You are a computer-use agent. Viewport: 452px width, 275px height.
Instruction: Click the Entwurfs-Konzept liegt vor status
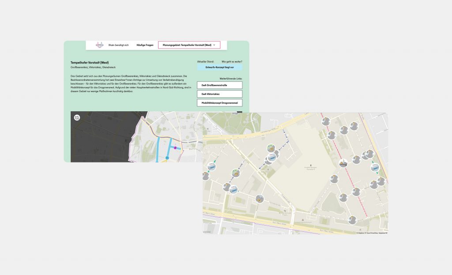(219, 67)
